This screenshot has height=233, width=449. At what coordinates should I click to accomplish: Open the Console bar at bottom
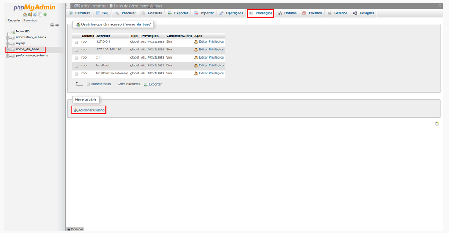pos(75,229)
